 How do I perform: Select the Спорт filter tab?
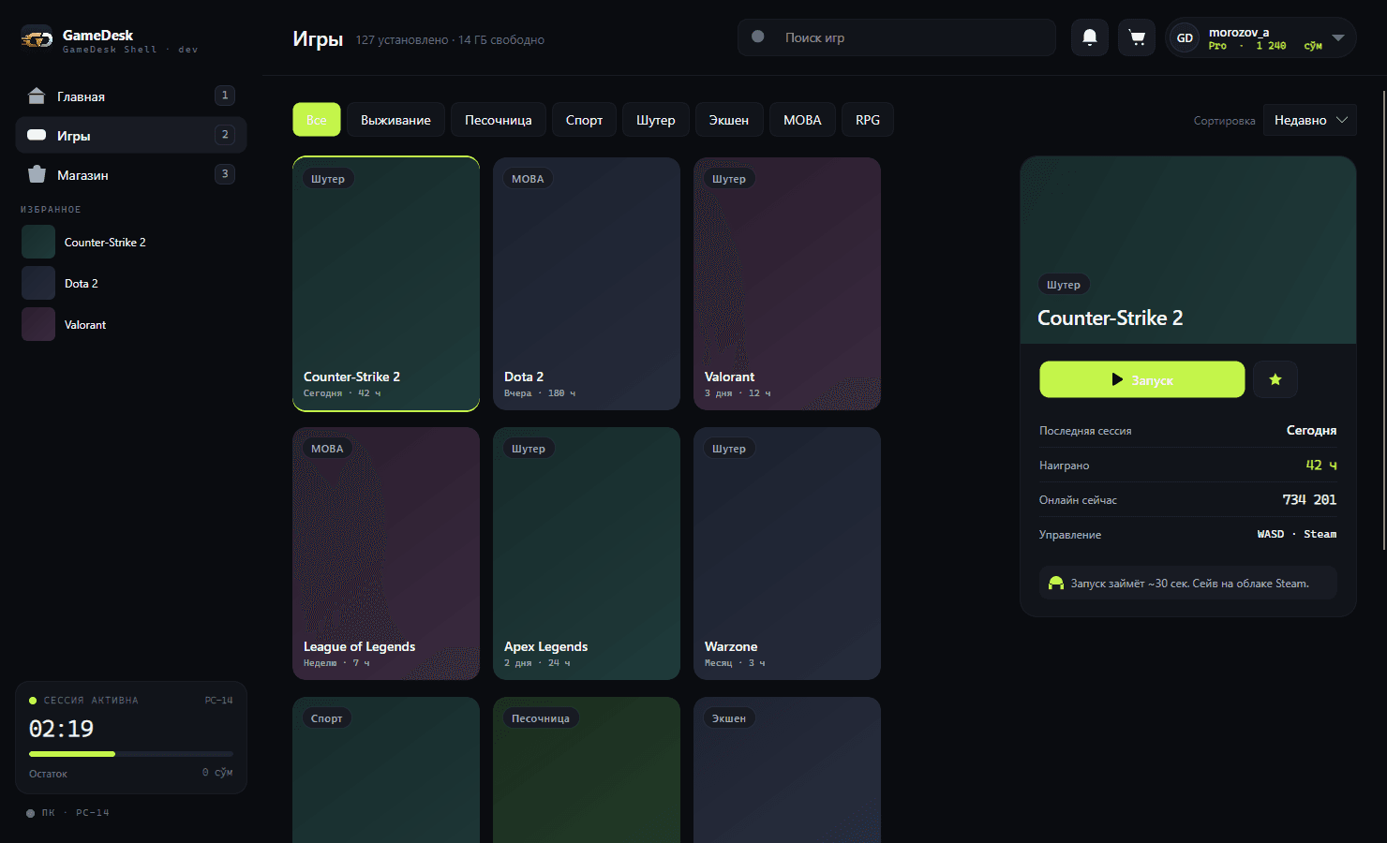pos(584,120)
